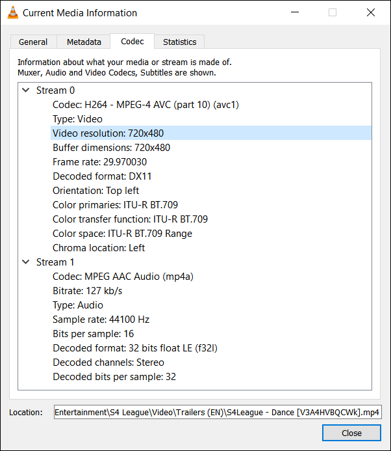
Task: Collapse the Stream 0 tree node
Action: pos(26,90)
